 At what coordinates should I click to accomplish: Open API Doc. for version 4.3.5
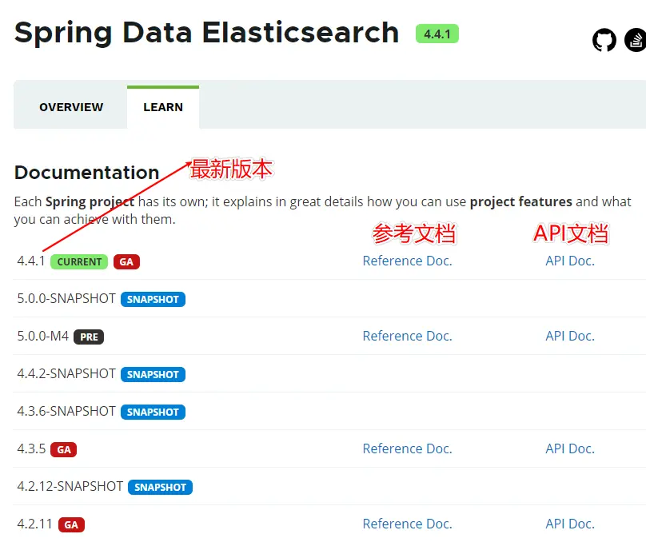[570, 448]
